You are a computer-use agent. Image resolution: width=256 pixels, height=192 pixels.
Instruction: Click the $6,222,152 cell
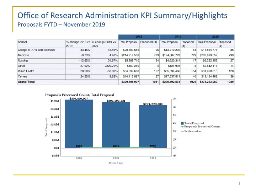pos(207,60)
